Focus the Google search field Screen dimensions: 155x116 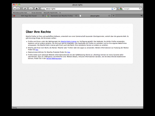coord(131,9)
